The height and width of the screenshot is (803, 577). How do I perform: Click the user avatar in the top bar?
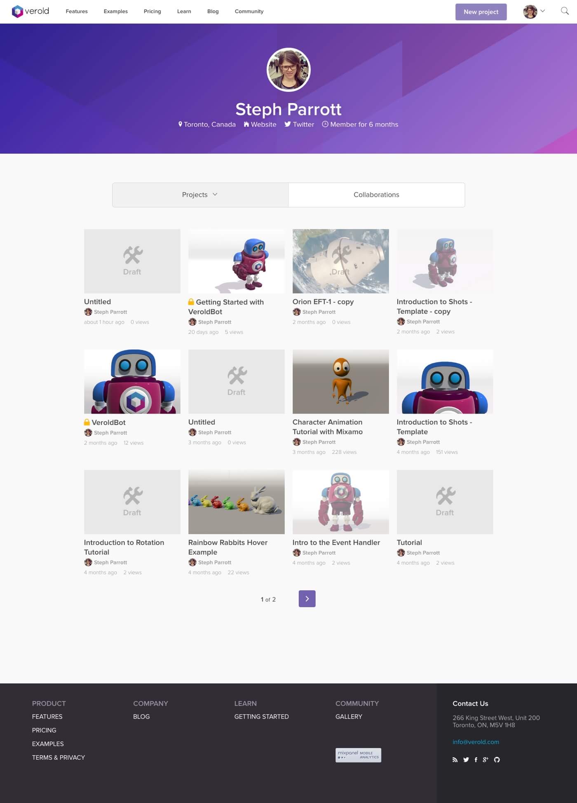[x=530, y=12]
